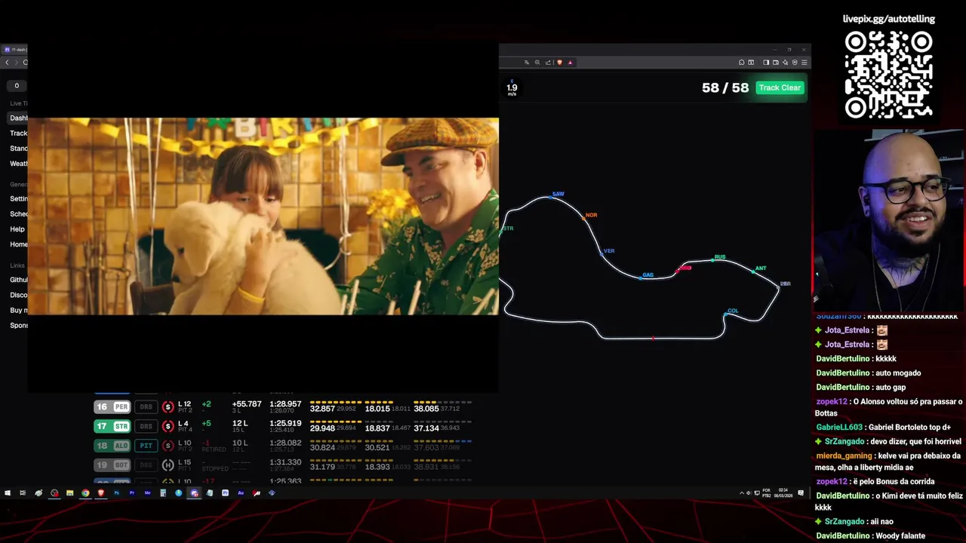Viewport: 966px width, 543px height.
Task: Click the Brave Rewards triangle icon
Action: click(570, 63)
